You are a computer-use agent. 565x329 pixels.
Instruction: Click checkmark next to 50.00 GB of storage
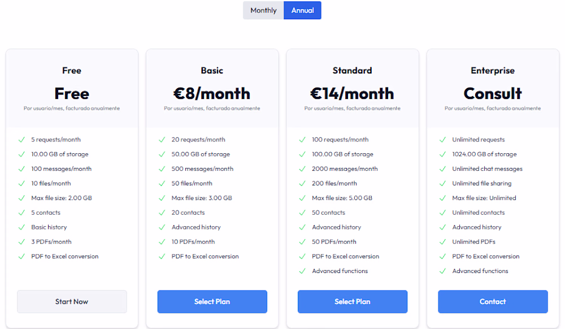[x=162, y=154]
